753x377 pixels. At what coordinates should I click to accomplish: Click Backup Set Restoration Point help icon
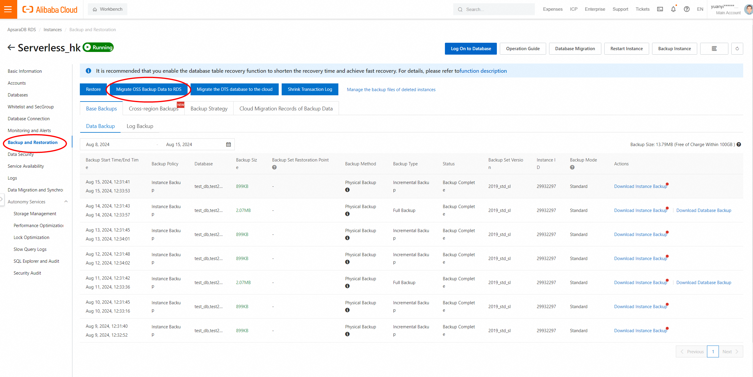pos(274,167)
